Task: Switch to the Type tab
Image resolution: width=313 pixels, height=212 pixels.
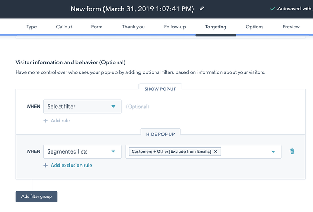Action: pyautogui.click(x=31, y=27)
